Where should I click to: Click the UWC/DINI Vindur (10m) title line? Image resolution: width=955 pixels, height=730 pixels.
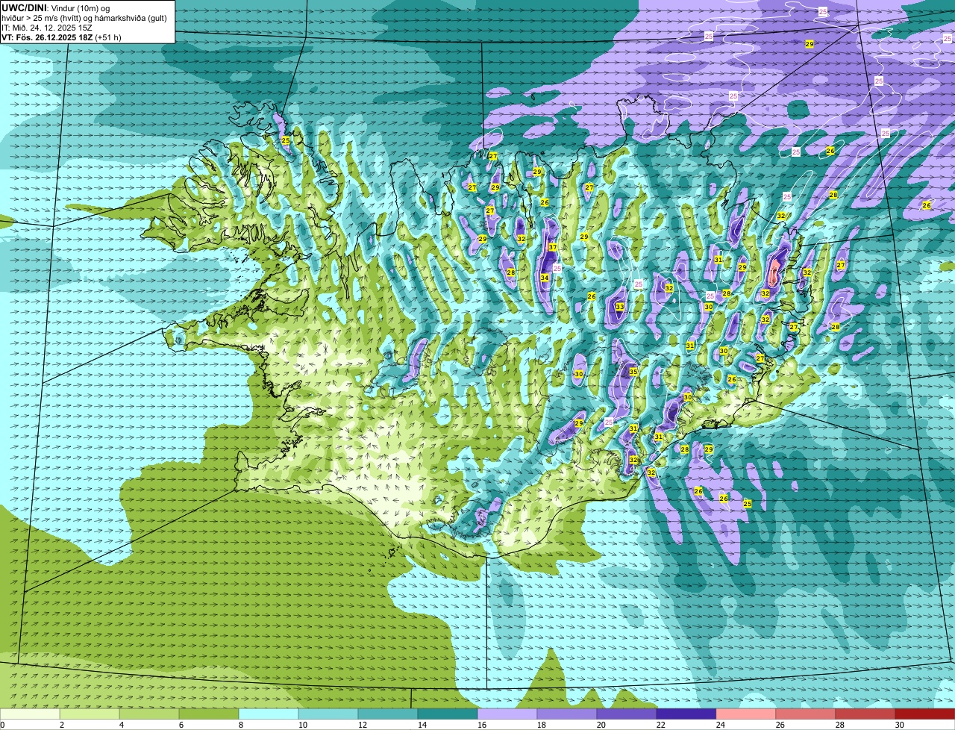pos(56,7)
